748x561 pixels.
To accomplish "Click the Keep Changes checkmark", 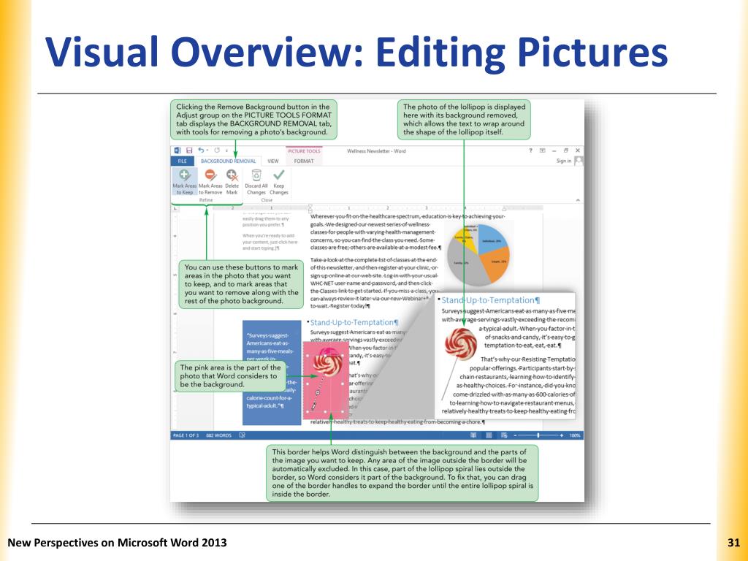I will pos(279,175).
